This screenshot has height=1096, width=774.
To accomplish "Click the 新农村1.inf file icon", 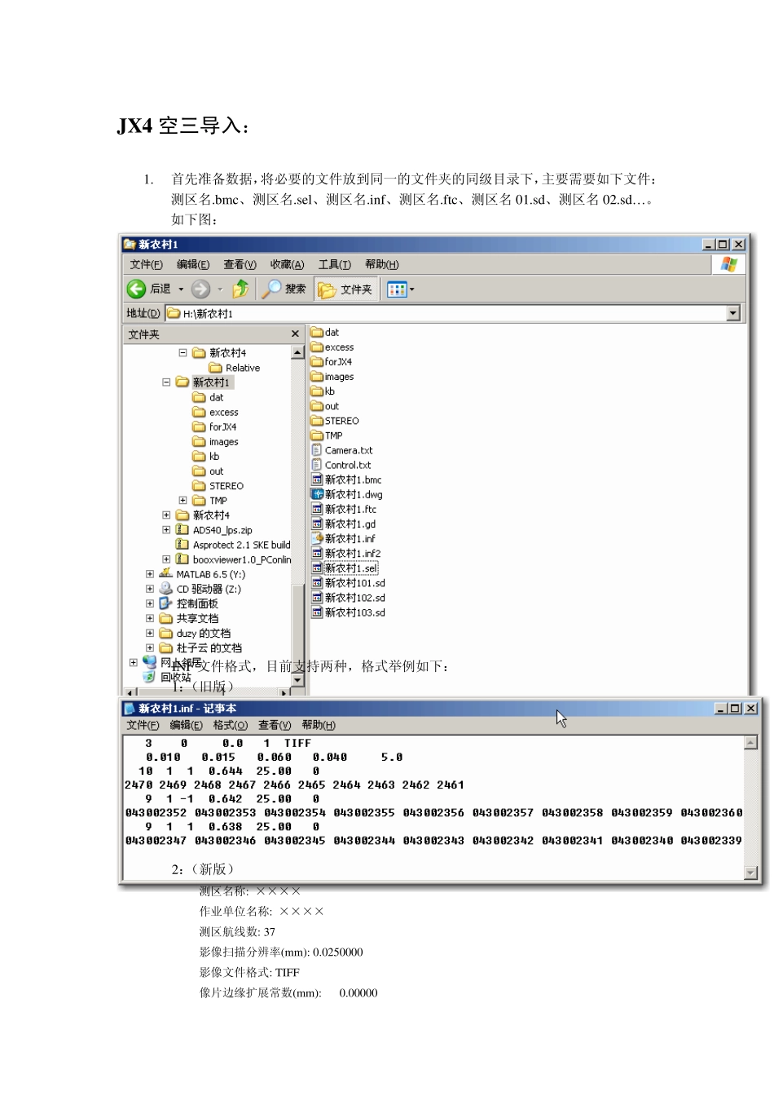I will click(x=318, y=538).
